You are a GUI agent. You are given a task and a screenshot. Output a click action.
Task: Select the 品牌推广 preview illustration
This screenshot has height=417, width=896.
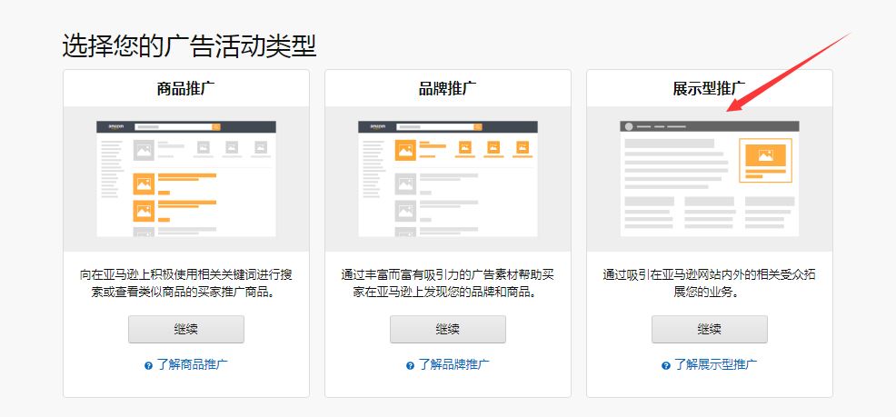click(448, 179)
